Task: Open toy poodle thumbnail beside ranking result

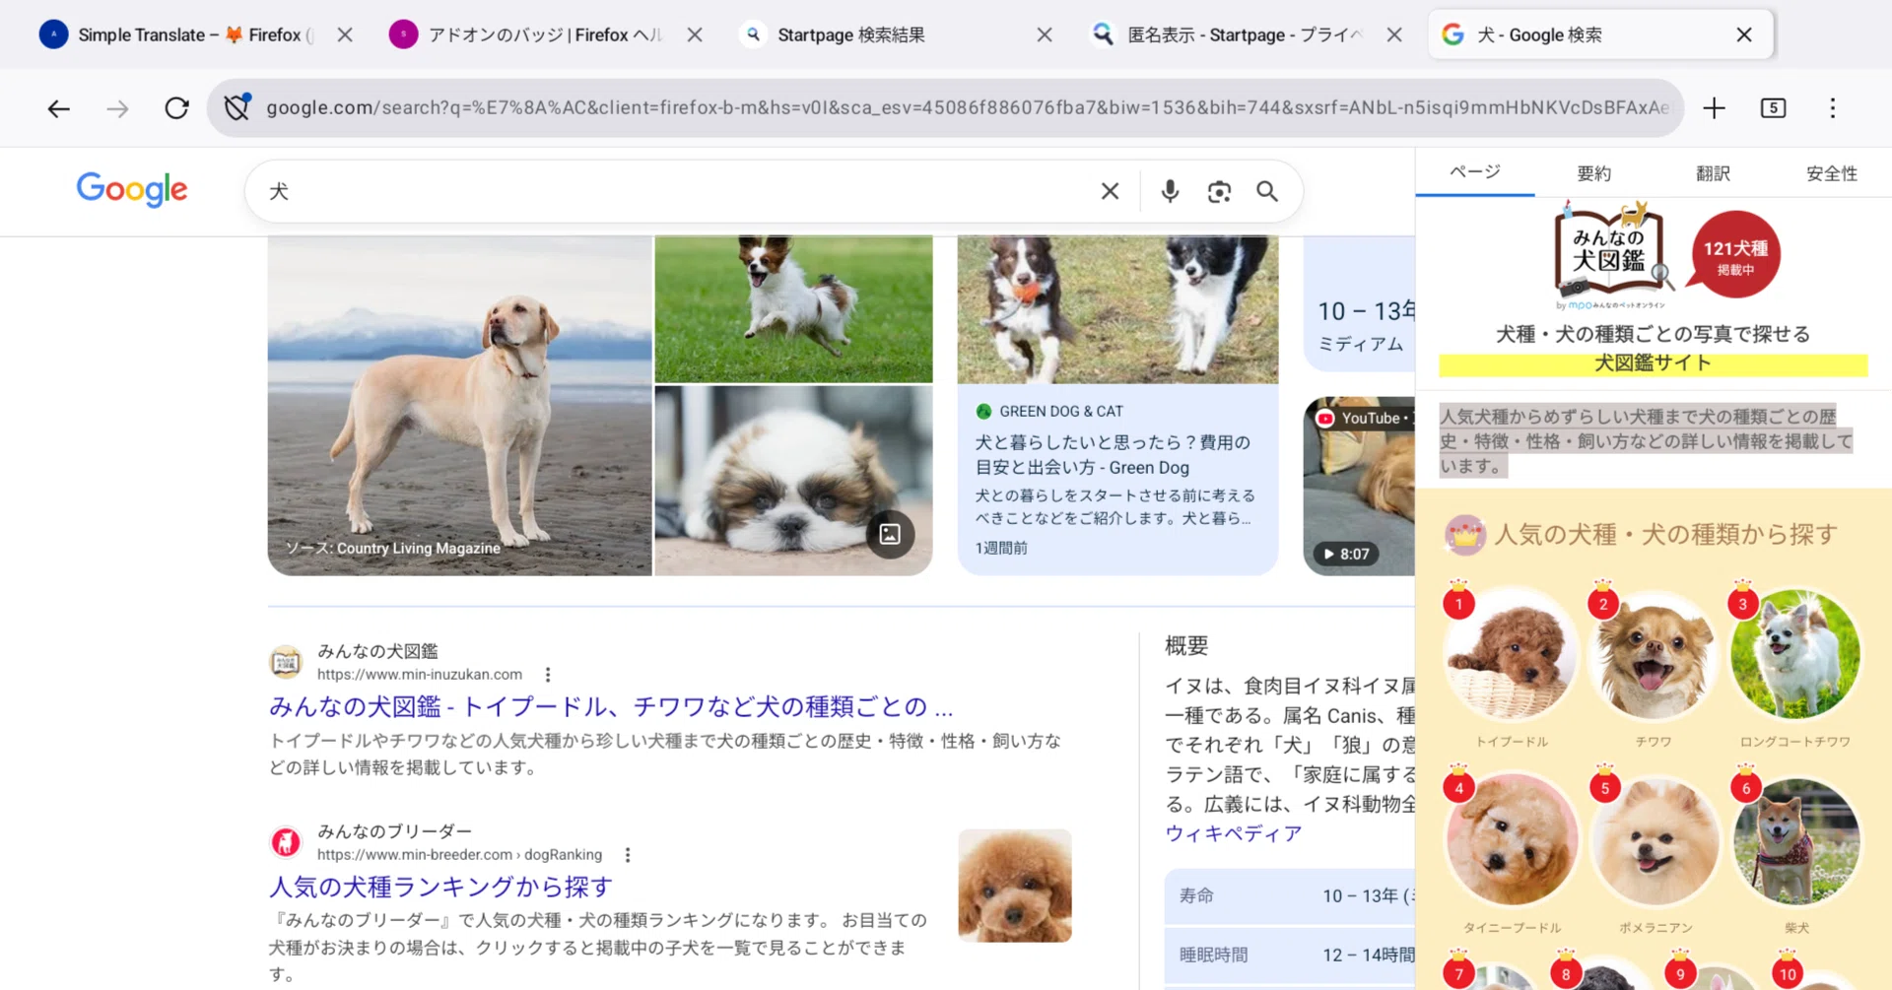Action: 1015,886
